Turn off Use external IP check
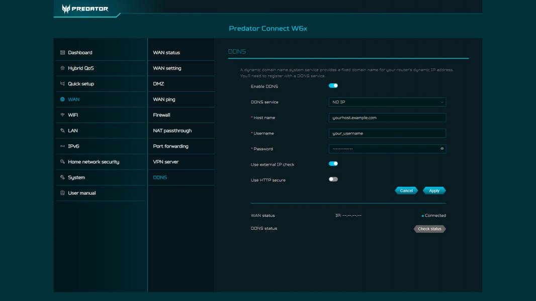Viewport: 536px width, 301px height. tap(333, 163)
